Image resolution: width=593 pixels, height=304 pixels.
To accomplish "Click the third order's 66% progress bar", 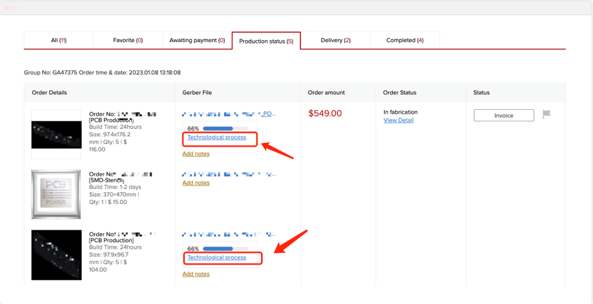I will 225,249.
